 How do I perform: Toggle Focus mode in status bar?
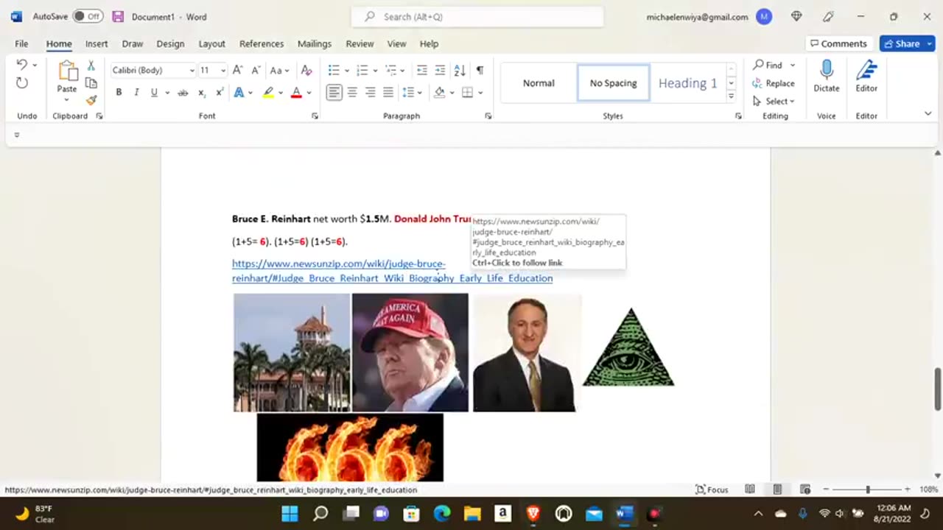[712, 490]
